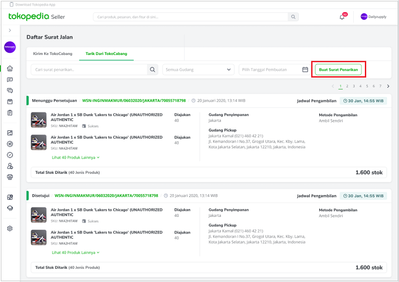399x282 pixels.
Task: Open Dailyzupply account name in header
Action: point(377,17)
